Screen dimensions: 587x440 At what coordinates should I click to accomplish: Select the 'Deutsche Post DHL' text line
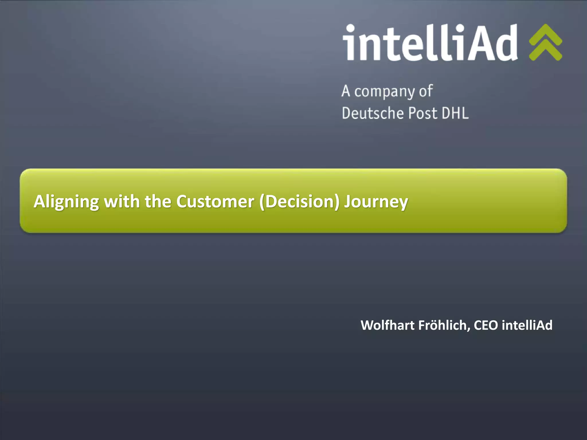click(405, 113)
